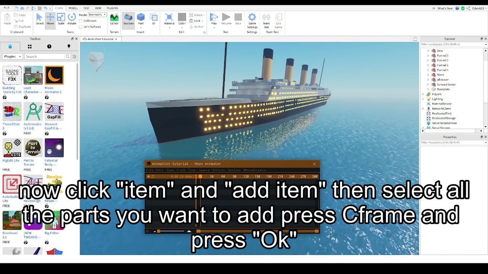Viewport: 488px width, 274px height.
Task: Expand Funnel 3 in Explorer
Action: tap(428, 56)
